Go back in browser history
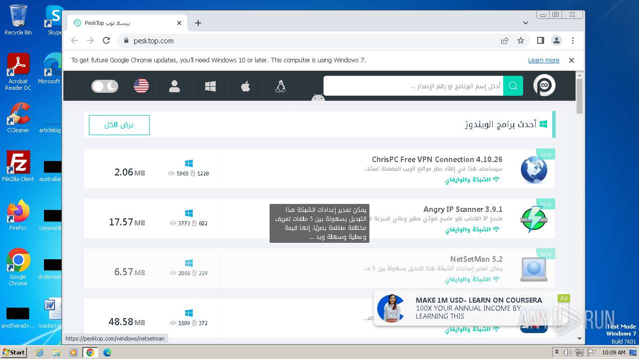639x359 pixels. click(x=74, y=41)
